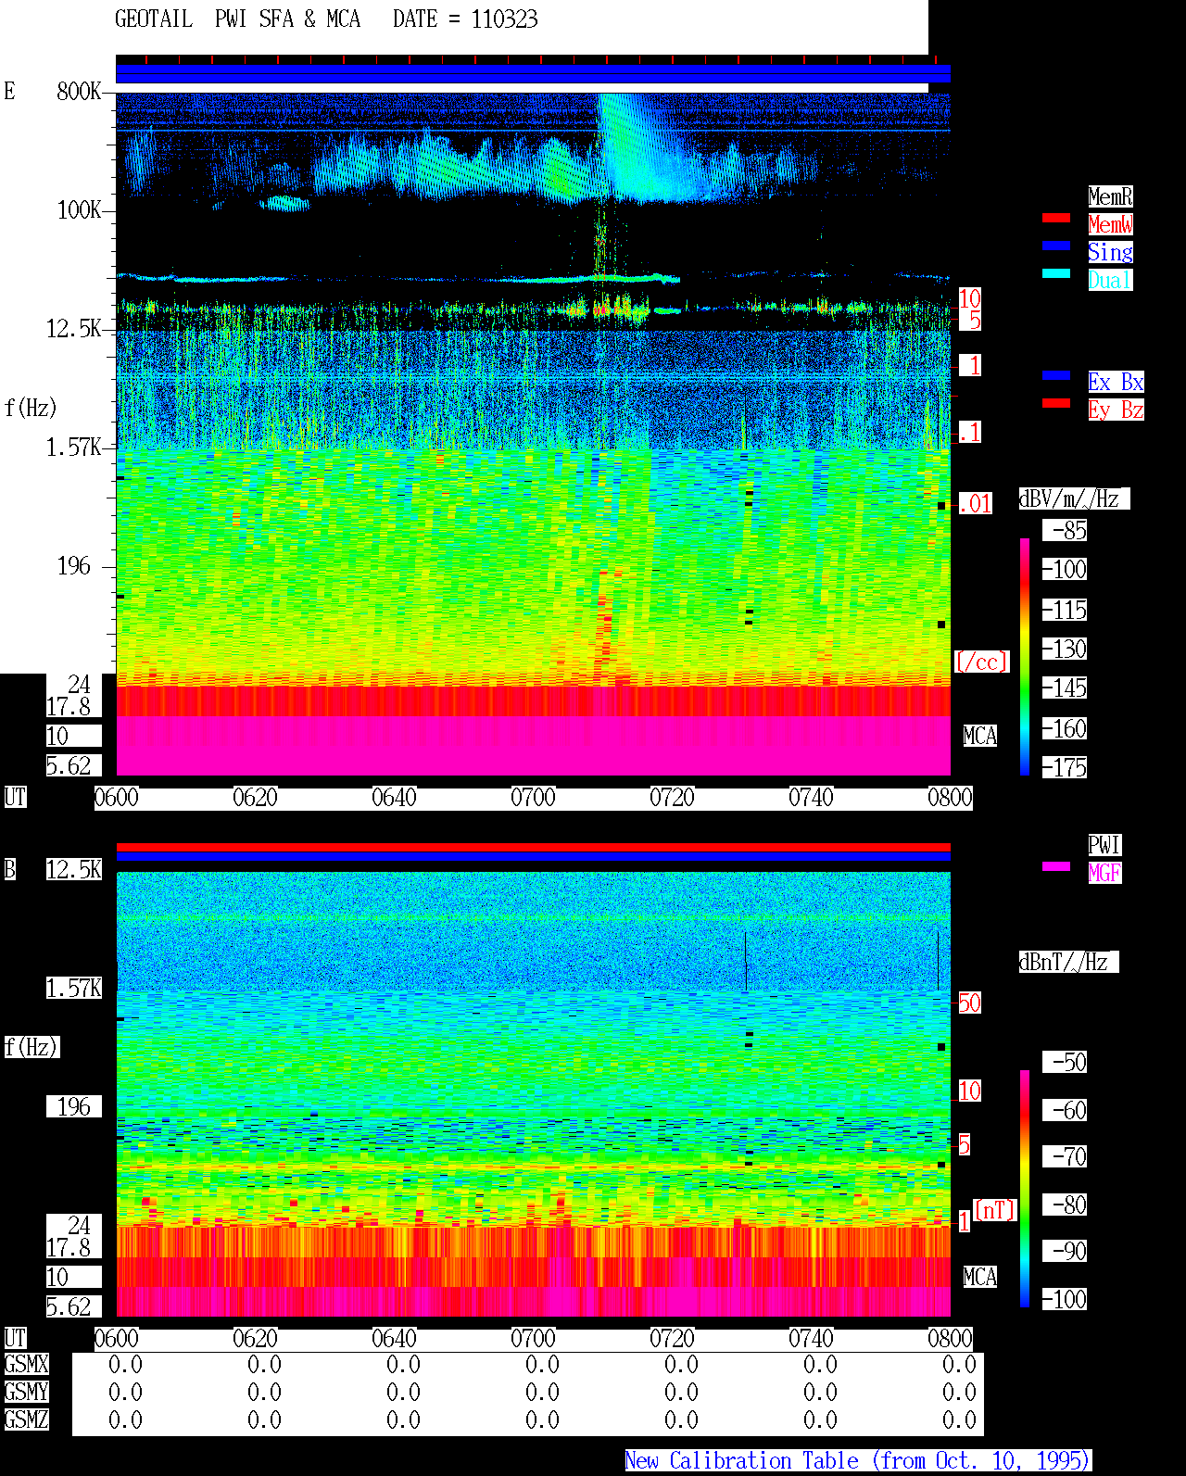Click the dBnT/√Hz unit label

tap(1068, 962)
